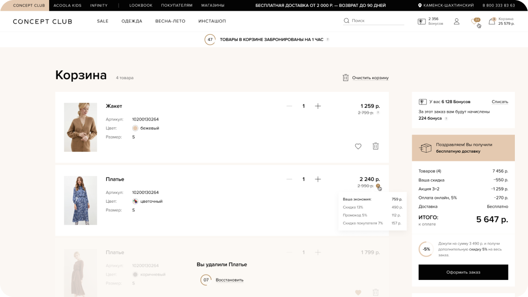Viewport: 528px width, 297px height.
Task: Click the search magnifier icon
Action: click(346, 21)
